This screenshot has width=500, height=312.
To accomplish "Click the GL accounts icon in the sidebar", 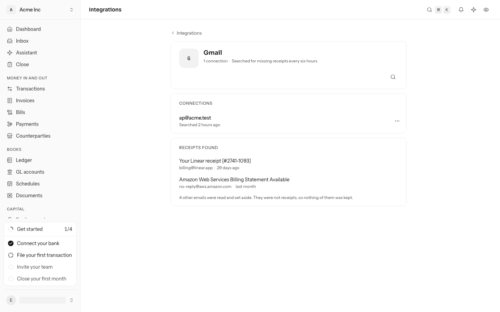I will 10,172.
